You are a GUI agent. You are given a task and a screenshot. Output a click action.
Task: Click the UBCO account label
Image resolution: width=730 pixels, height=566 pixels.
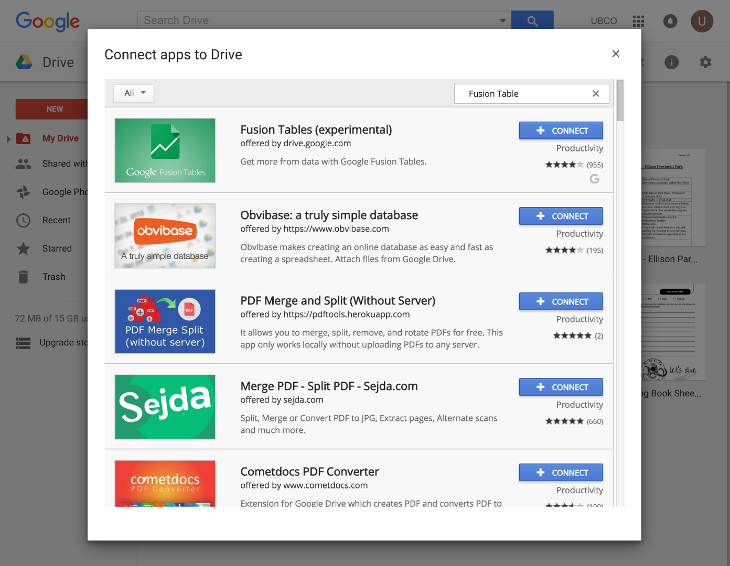click(604, 21)
